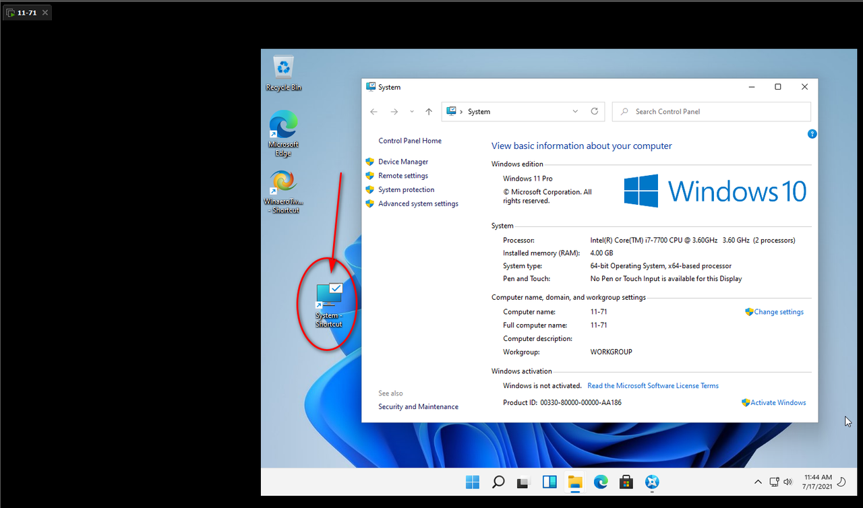Open Control Panel Home
The width and height of the screenshot is (863, 508).
tap(410, 141)
